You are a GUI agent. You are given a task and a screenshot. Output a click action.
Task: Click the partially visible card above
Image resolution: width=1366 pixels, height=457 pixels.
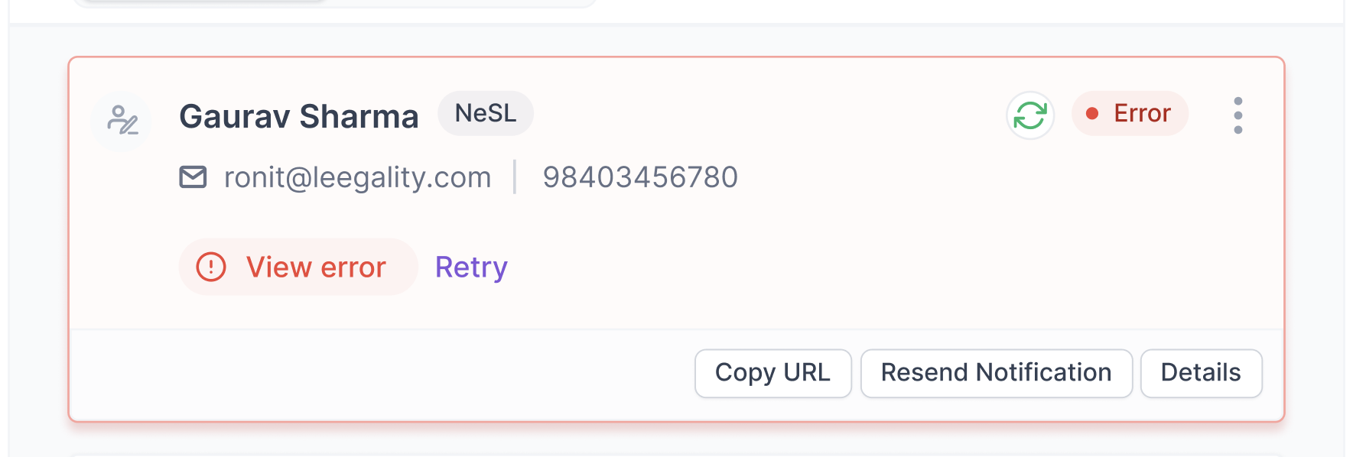click(x=334, y=3)
